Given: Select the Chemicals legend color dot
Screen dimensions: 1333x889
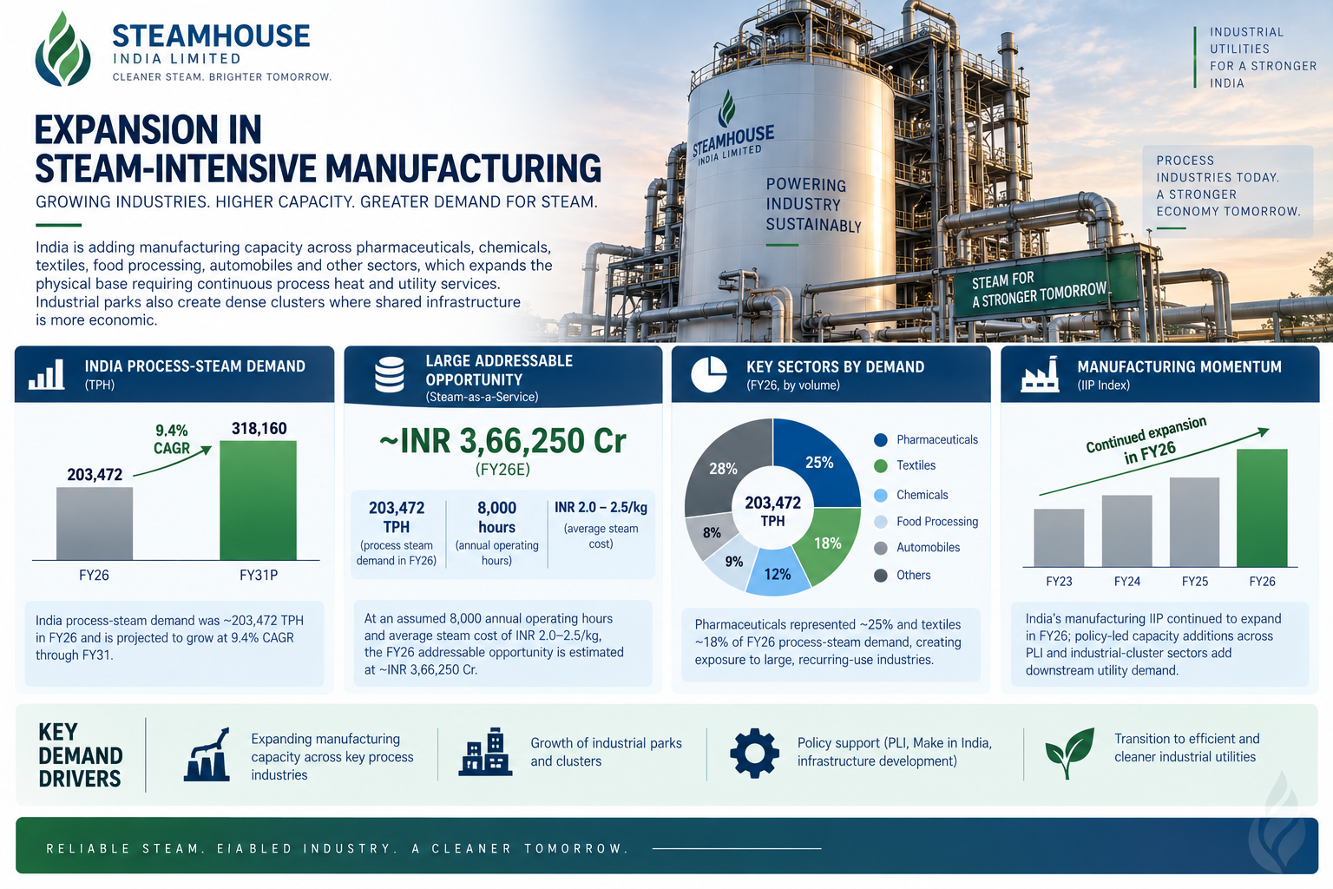Looking at the screenshot, I should click(881, 495).
